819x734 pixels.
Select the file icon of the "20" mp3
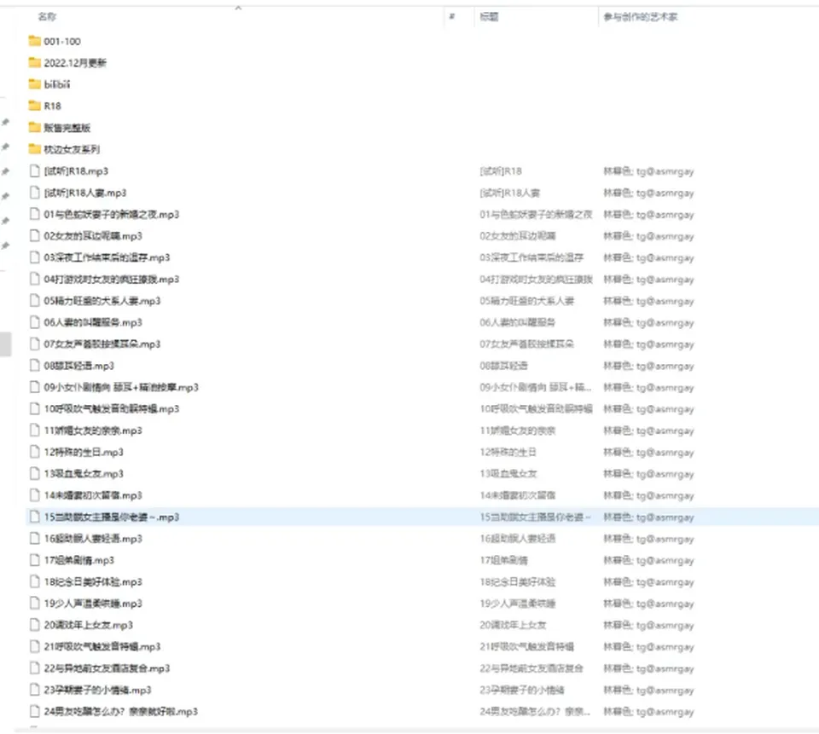[x=34, y=625]
